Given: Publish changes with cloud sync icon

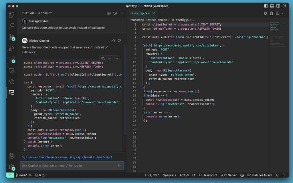Looking at the screenshot, I should click(30, 175).
